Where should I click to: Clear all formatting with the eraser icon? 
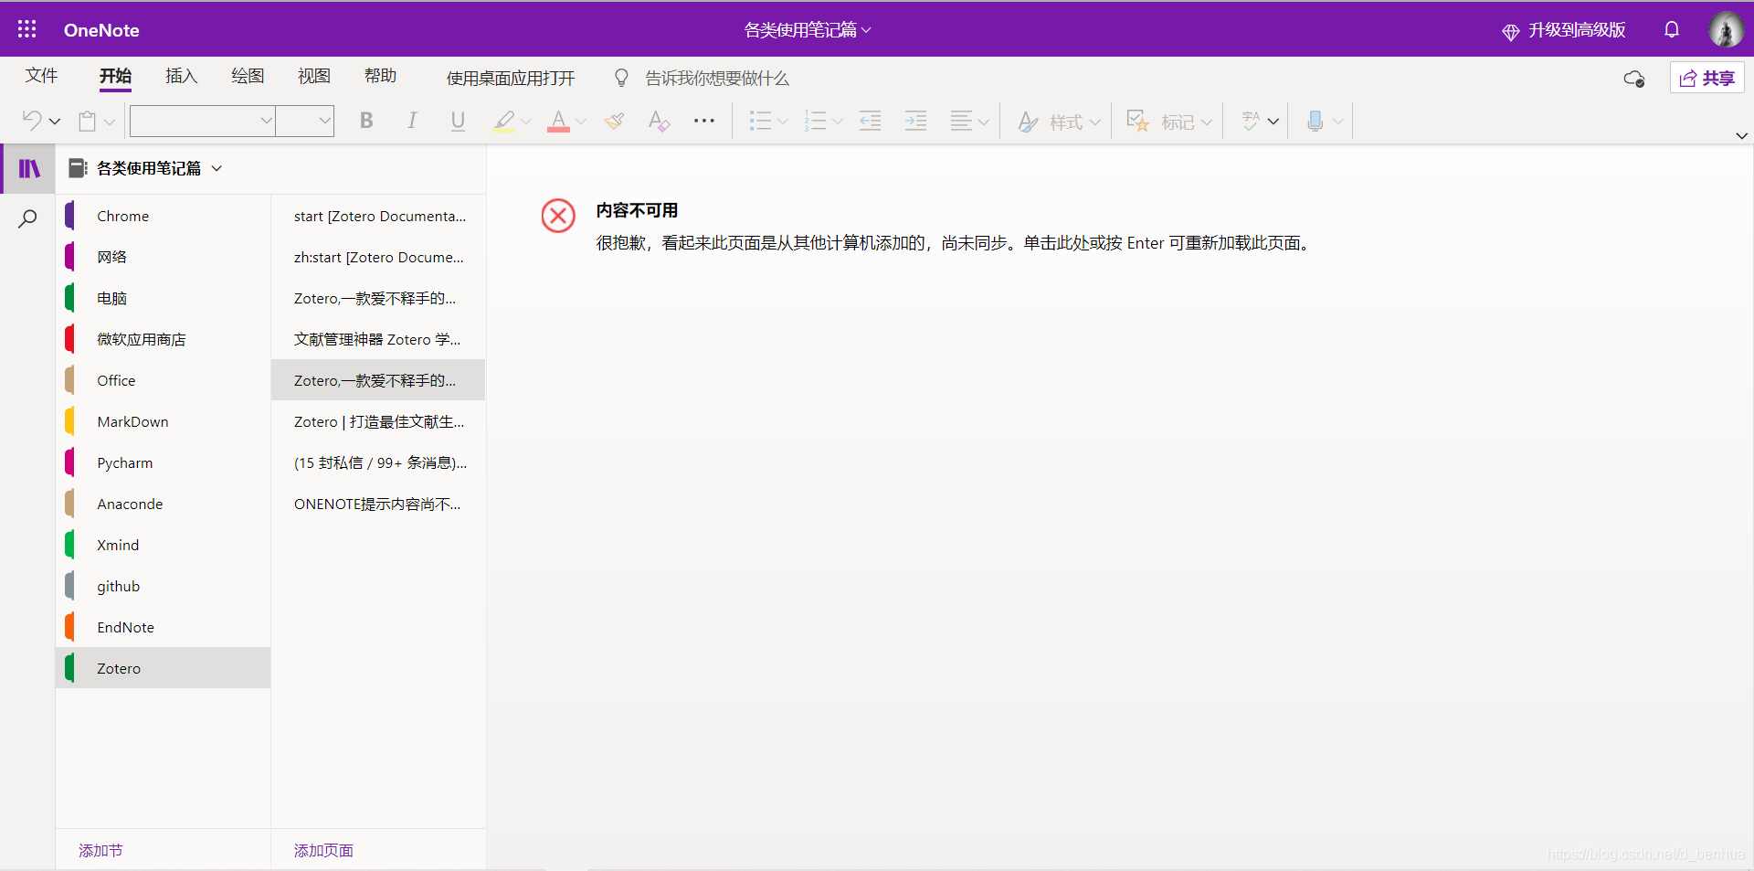(659, 121)
